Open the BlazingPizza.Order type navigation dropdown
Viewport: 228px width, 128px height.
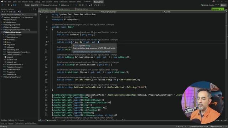[x=131, y=12]
